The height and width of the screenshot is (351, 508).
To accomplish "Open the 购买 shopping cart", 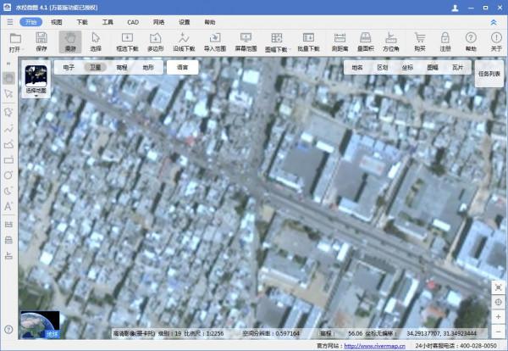I will (x=420, y=42).
